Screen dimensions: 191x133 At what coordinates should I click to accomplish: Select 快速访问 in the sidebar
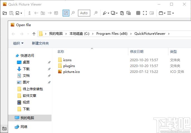[x=25, y=56]
